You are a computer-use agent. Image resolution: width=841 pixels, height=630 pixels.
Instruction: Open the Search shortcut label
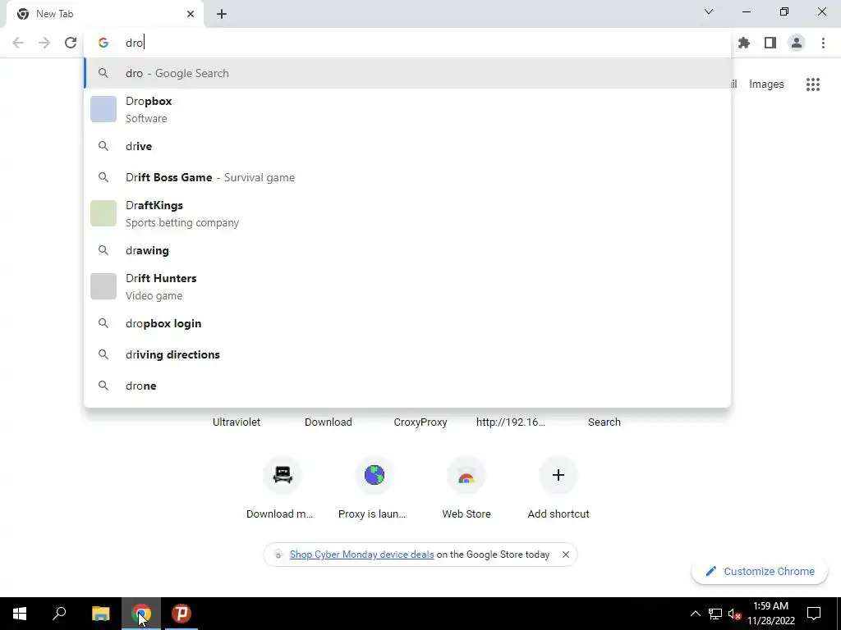click(604, 422)
